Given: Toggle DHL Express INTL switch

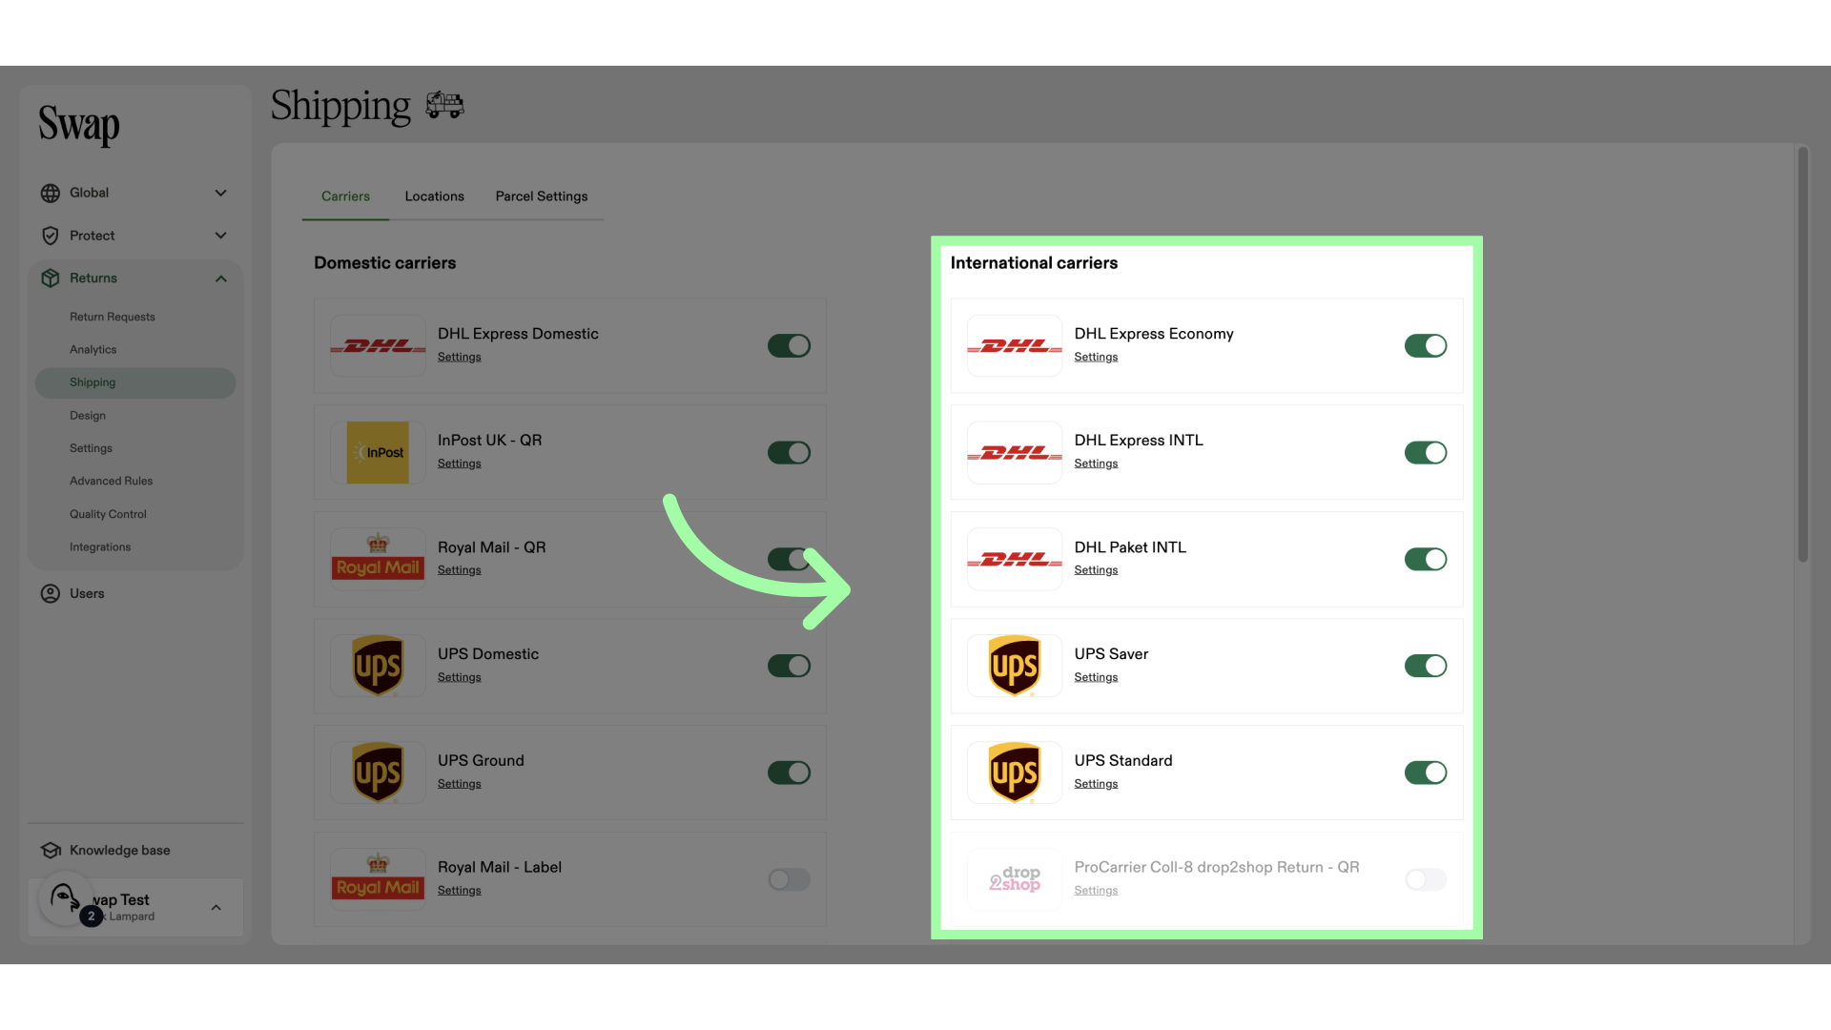Looking at the screenshot, I should click(1426, 452).
